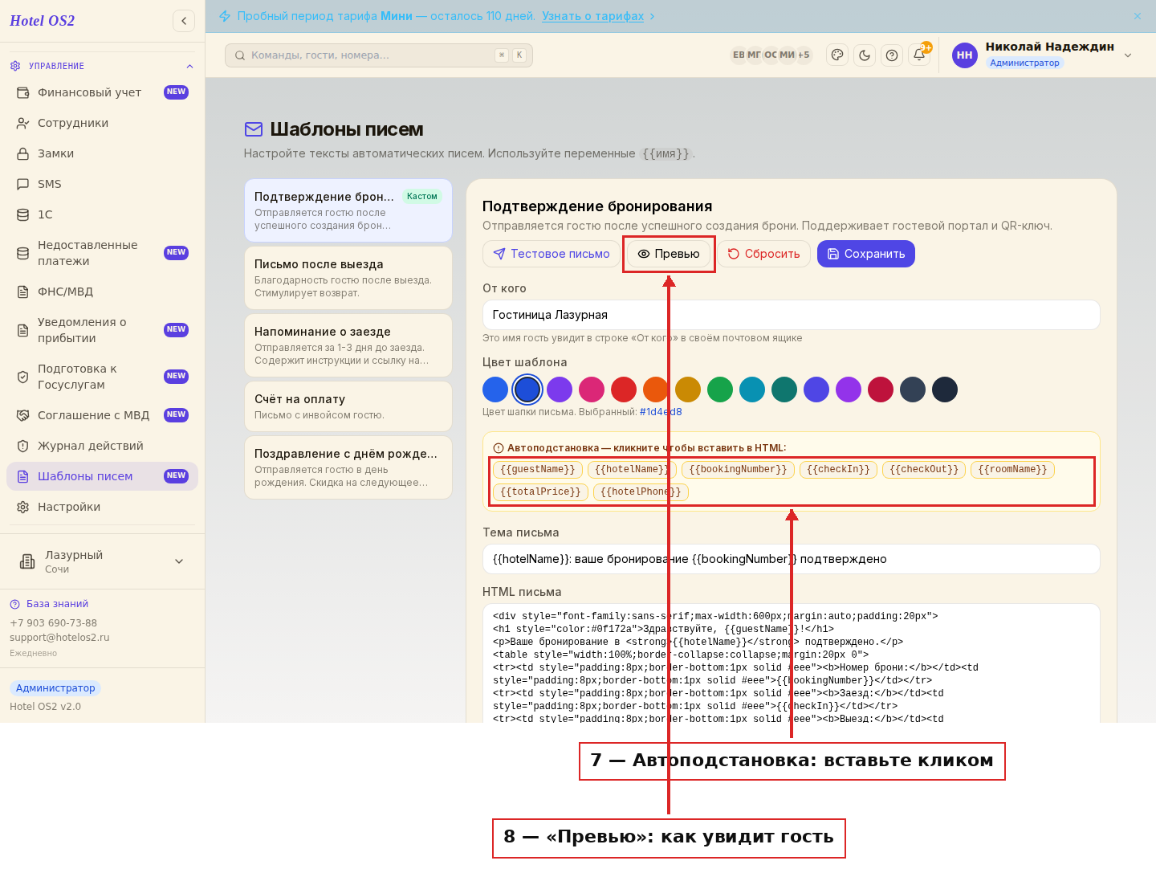Click Сбросить to reset template

[x=763, y=254]
